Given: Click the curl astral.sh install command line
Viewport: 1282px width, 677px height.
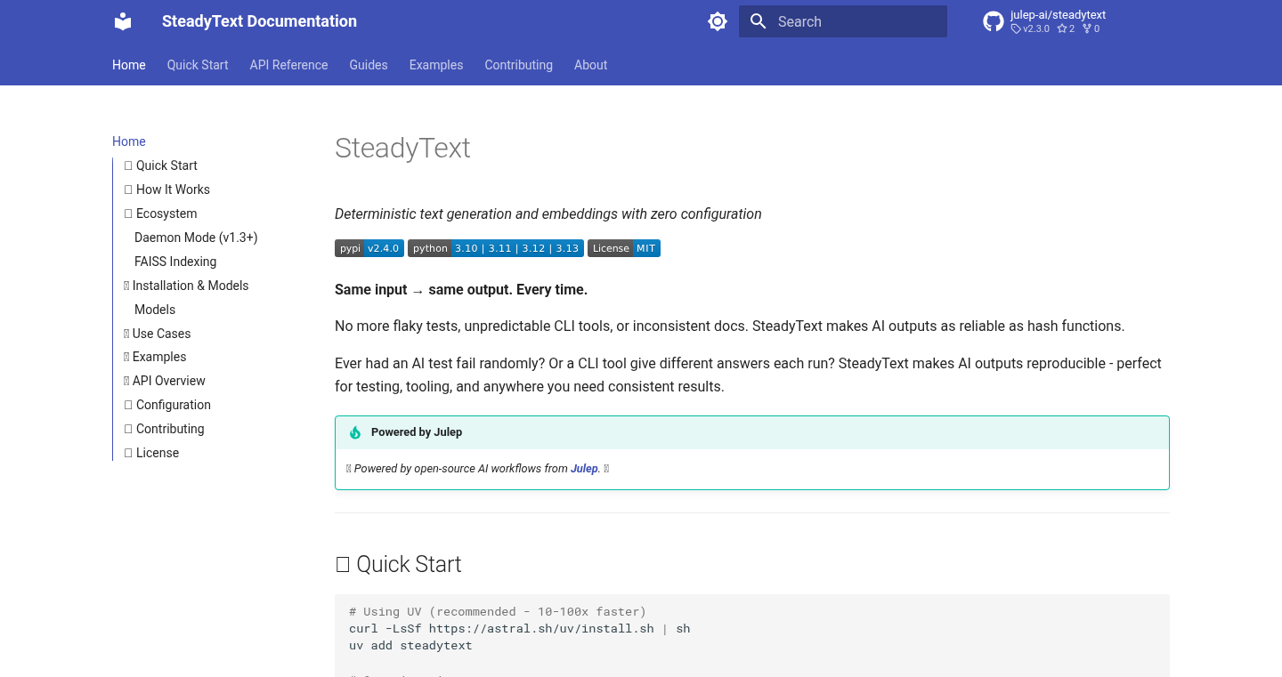Looking at the screenshot, I should click(519, 629).
